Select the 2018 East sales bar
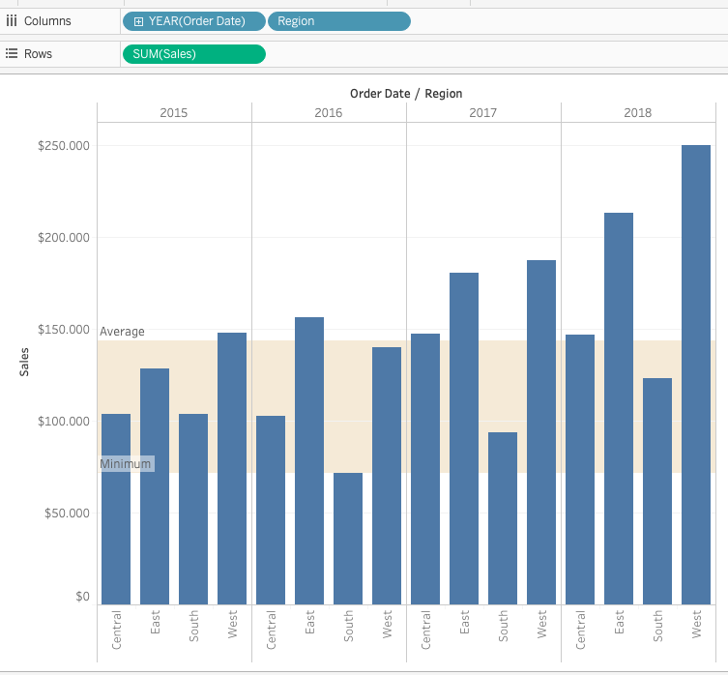Viewport: 728px width, 675px height. tap(619, 408)
